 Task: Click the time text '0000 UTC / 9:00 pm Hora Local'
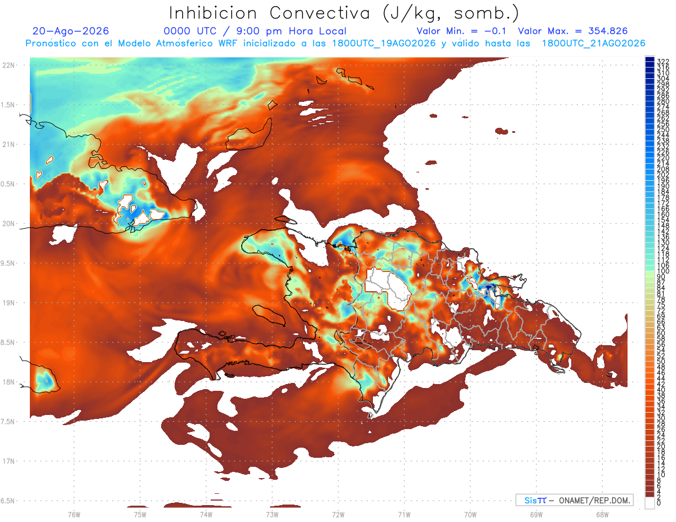click(255, 31)
